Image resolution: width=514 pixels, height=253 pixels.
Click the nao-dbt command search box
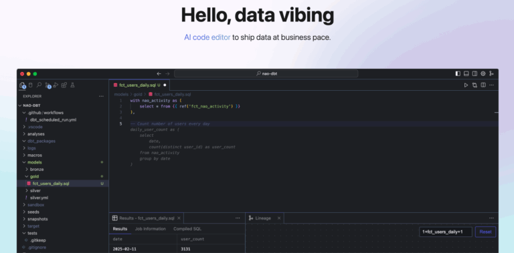(x=266, y=74)
